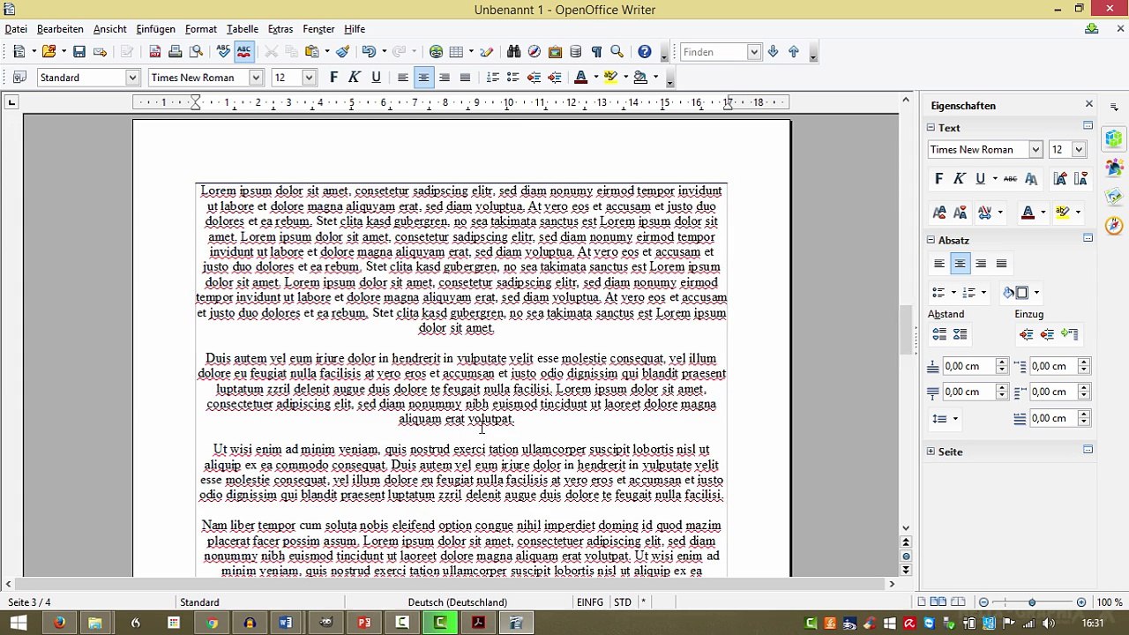Viewport: 1129px width, 635px height.
Task: Open the Format menu
Action: (201, 29)
